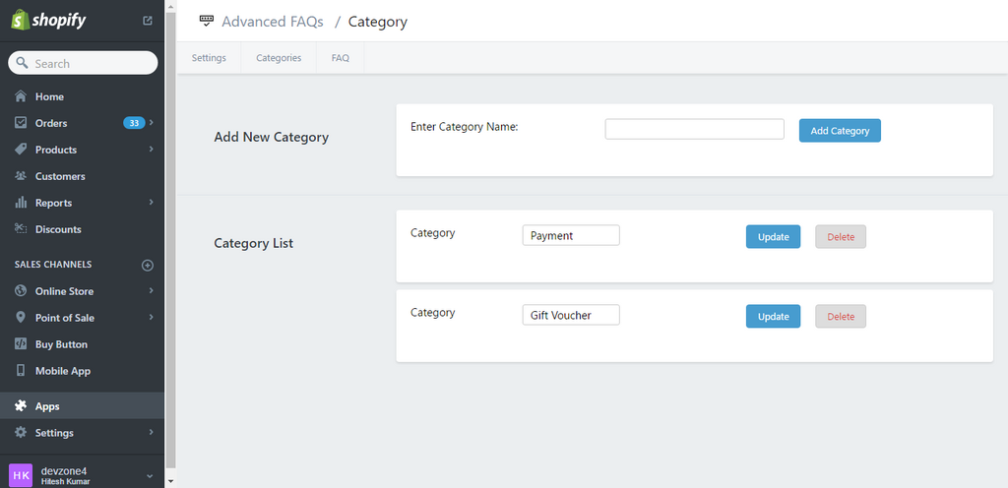Click the Settings gear icon in sidebar
The image size is (1008, 488).
pyautogui.click(x=22, y=433)
